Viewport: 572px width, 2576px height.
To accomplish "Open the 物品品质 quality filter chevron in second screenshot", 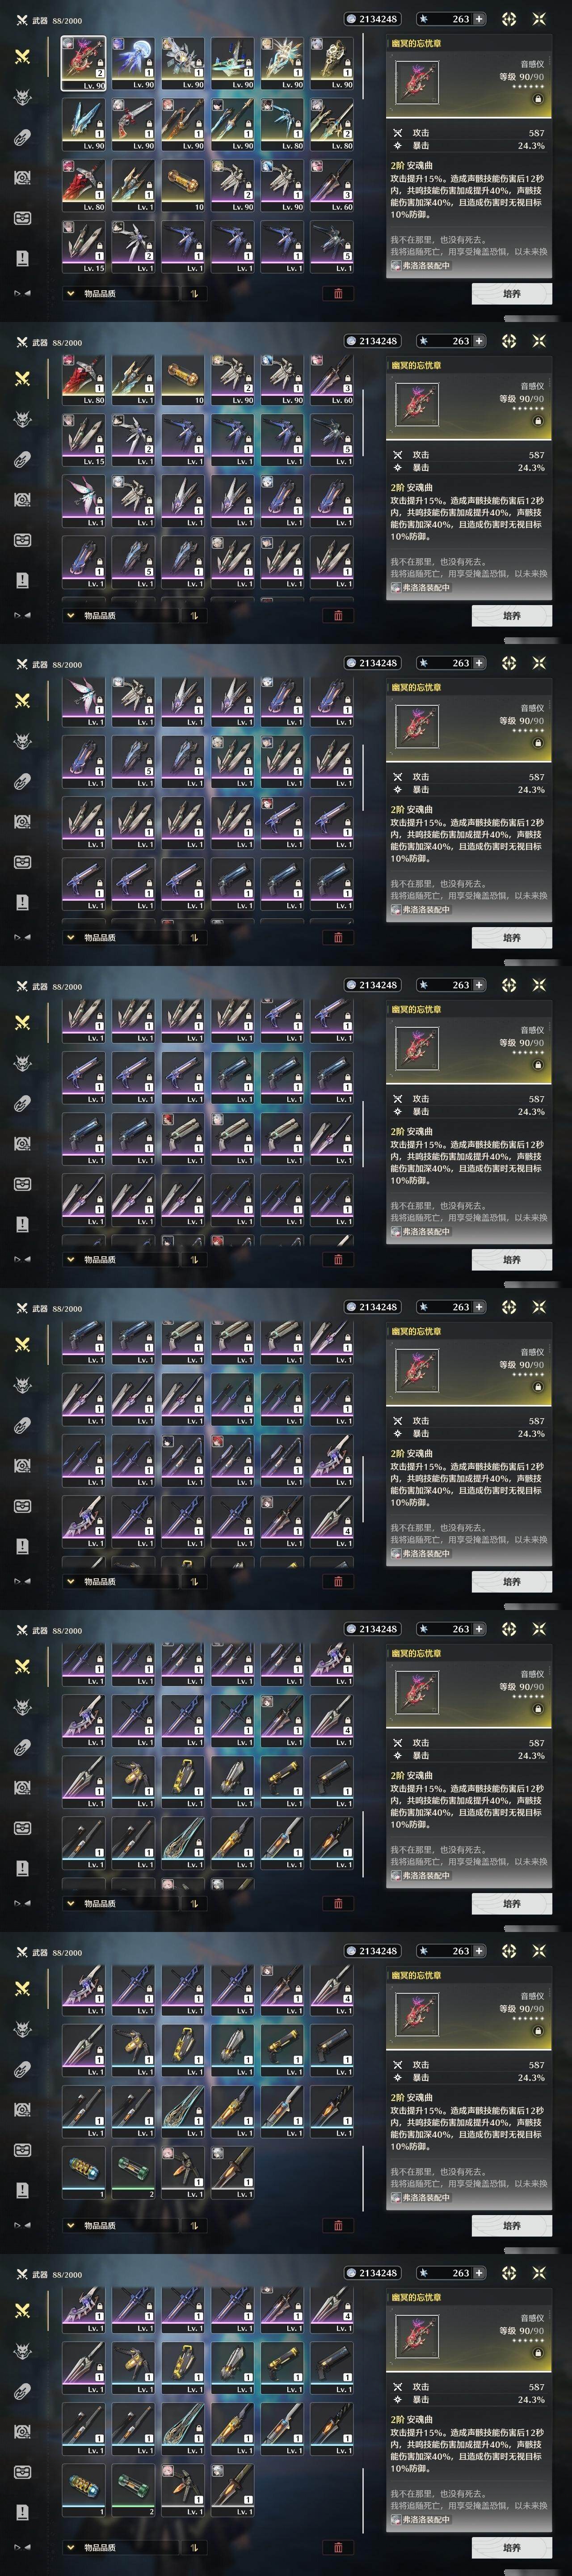I will click(70, 616).
